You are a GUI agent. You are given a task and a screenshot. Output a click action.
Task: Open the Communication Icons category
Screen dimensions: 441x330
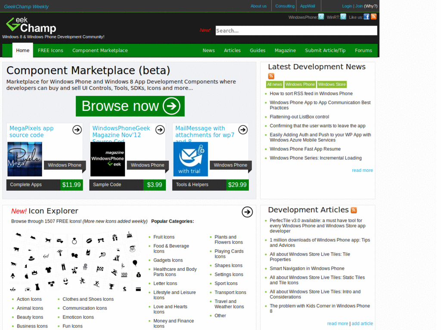pyautogui.click(x=85, y=309)
